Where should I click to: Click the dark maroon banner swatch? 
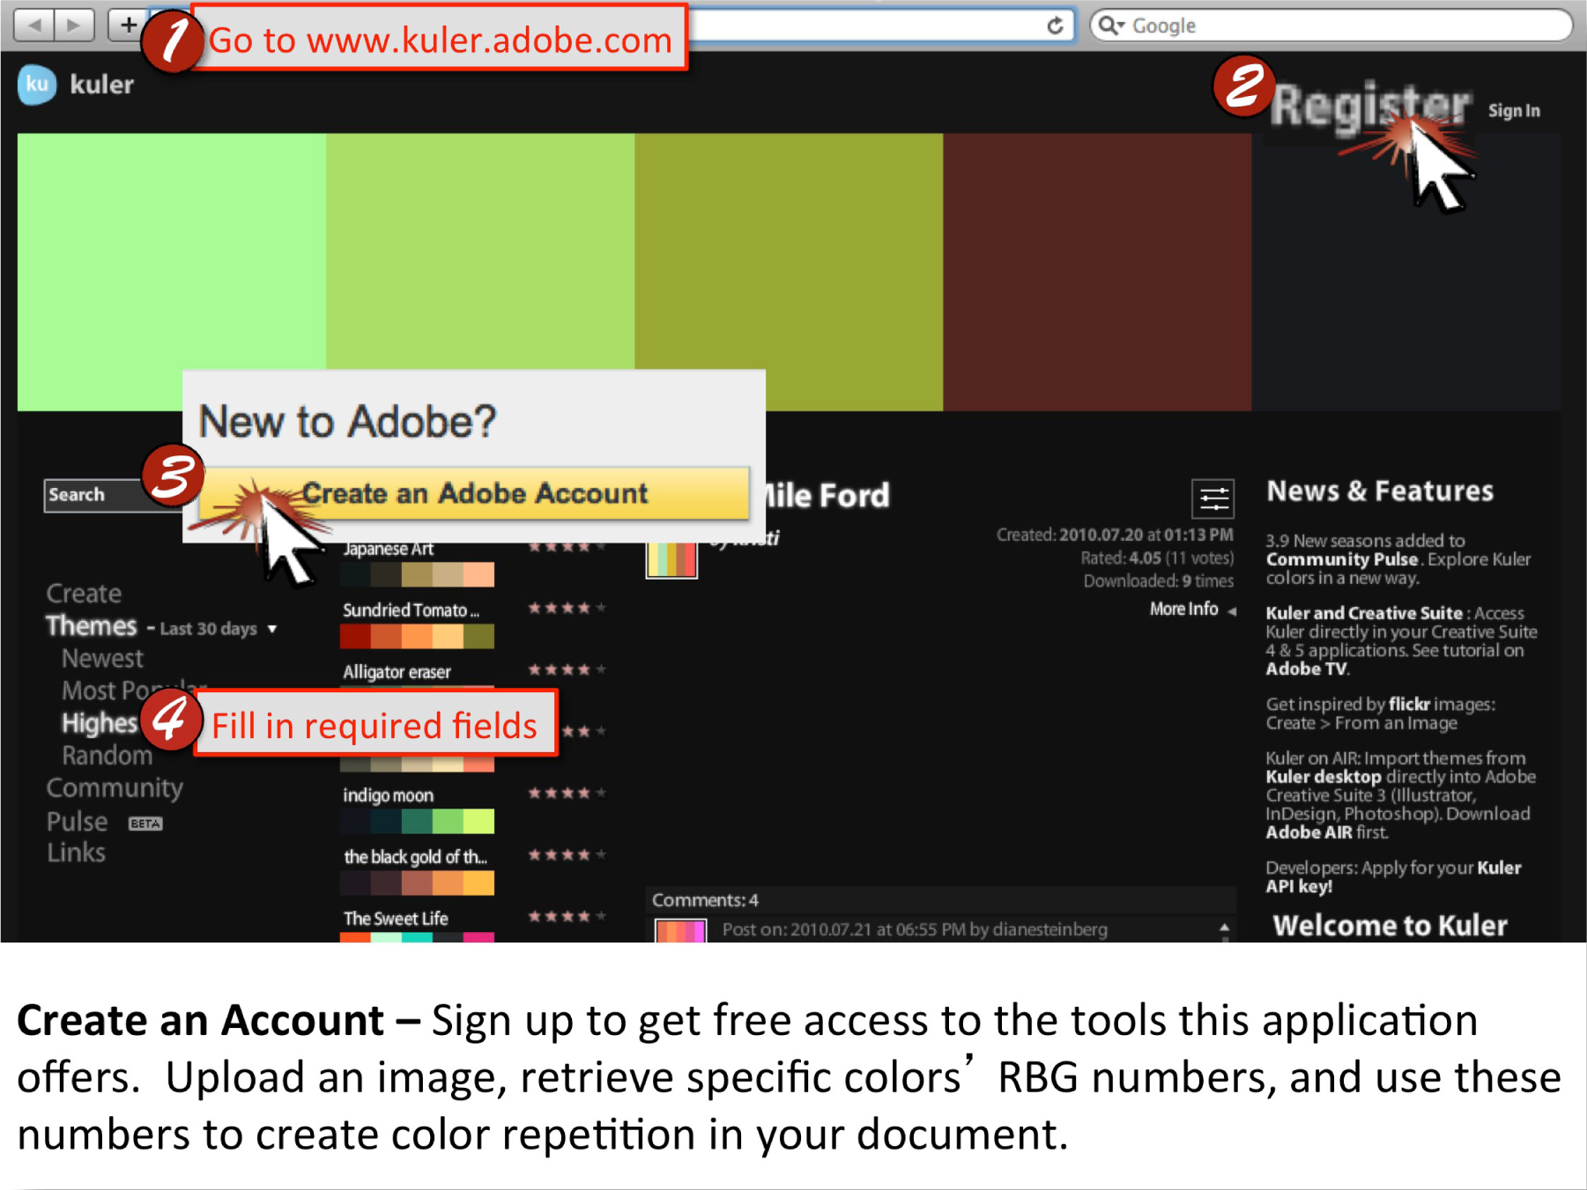click(1097, 271)
